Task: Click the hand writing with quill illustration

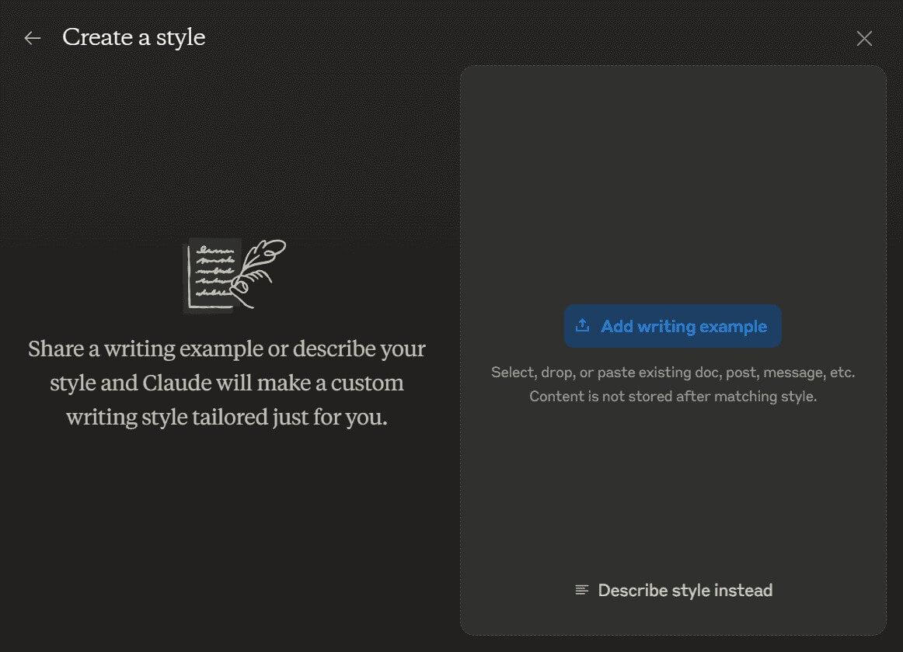Action: [235, 276]
